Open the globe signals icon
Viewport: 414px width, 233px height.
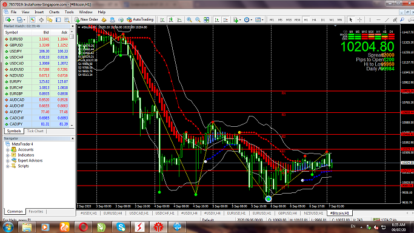pos(121,20)
